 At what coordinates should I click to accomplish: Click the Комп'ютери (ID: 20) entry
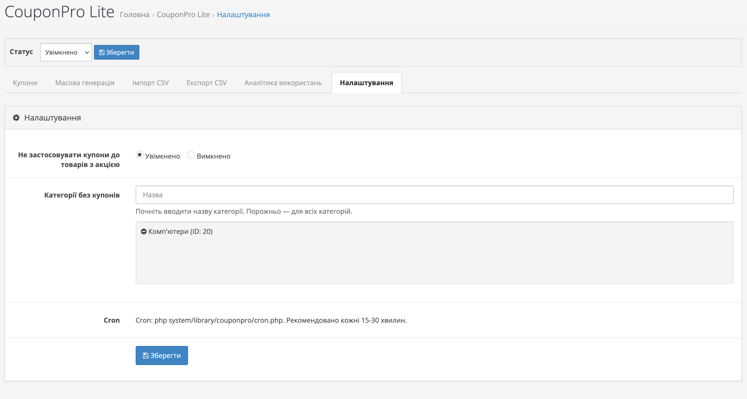tap(180, 232)
